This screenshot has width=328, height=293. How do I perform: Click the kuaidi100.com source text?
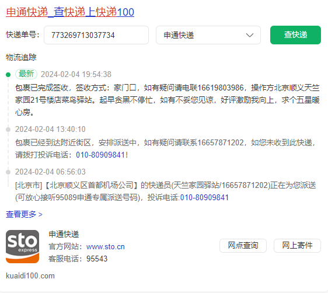point(30,276)
